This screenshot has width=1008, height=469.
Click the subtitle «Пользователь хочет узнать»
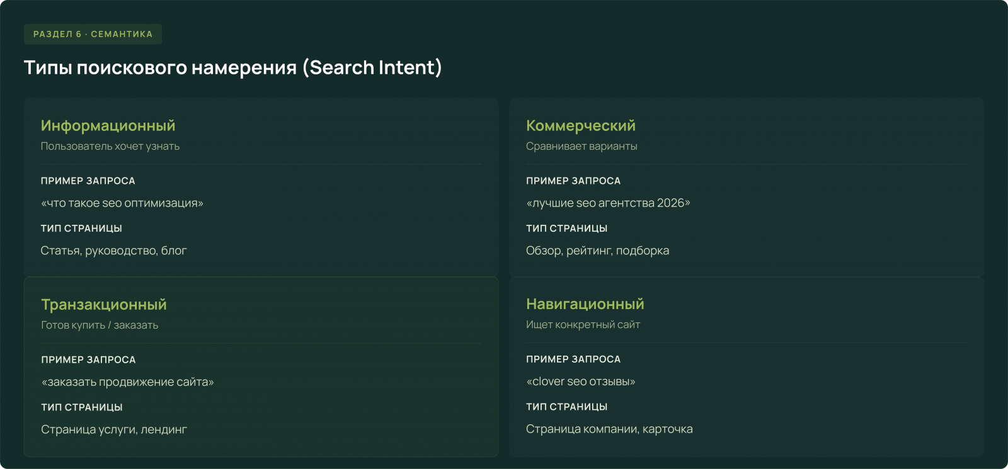pyautogui.click(x=110, y=146)
